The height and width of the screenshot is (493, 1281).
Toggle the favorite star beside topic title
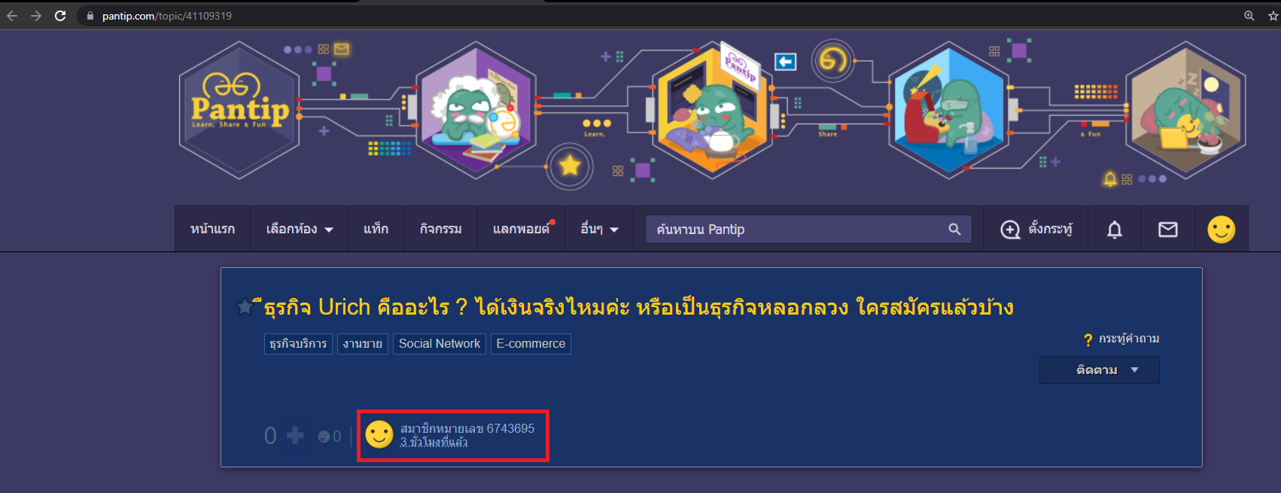[x=245, y=306]
